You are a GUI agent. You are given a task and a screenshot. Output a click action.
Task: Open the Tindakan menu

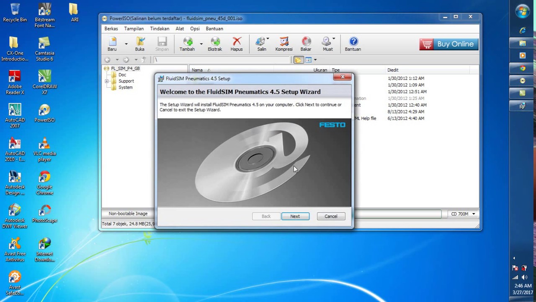(160, 29)
